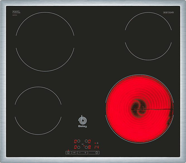
Task: Click the Balay spiral logo
Action: click(82, 120)
